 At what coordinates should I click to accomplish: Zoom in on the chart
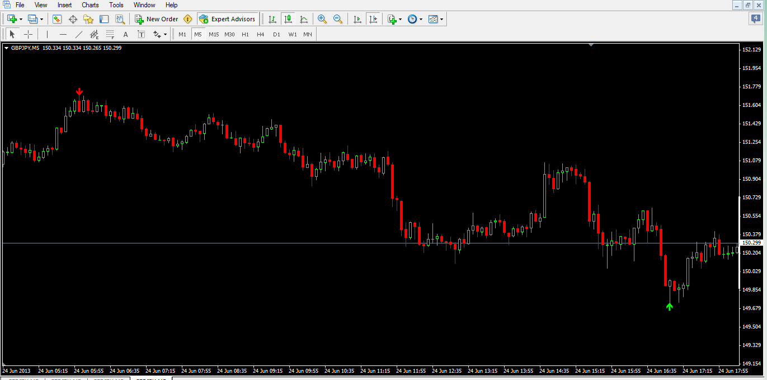pos(322,19)
